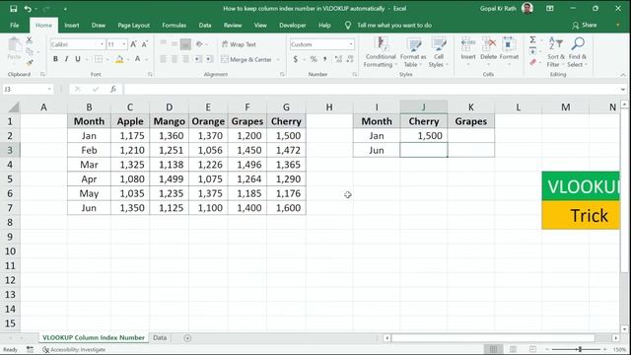Toggle Italic formatting

[66, 59]
